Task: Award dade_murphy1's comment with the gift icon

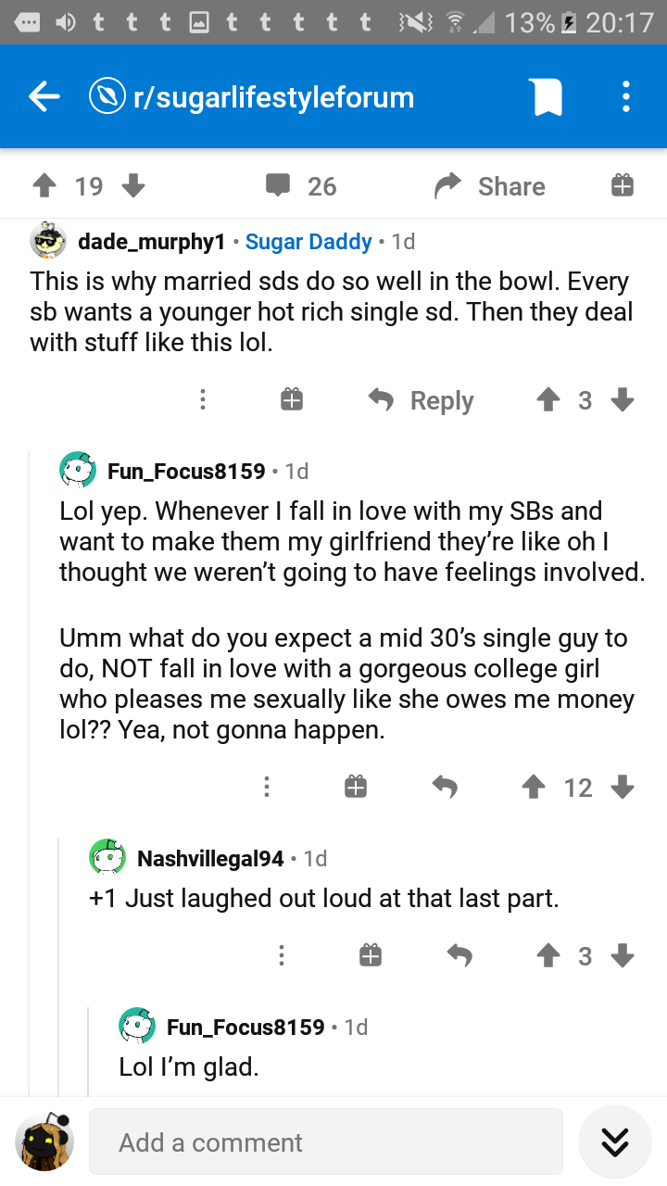Action: pos(291,399)
